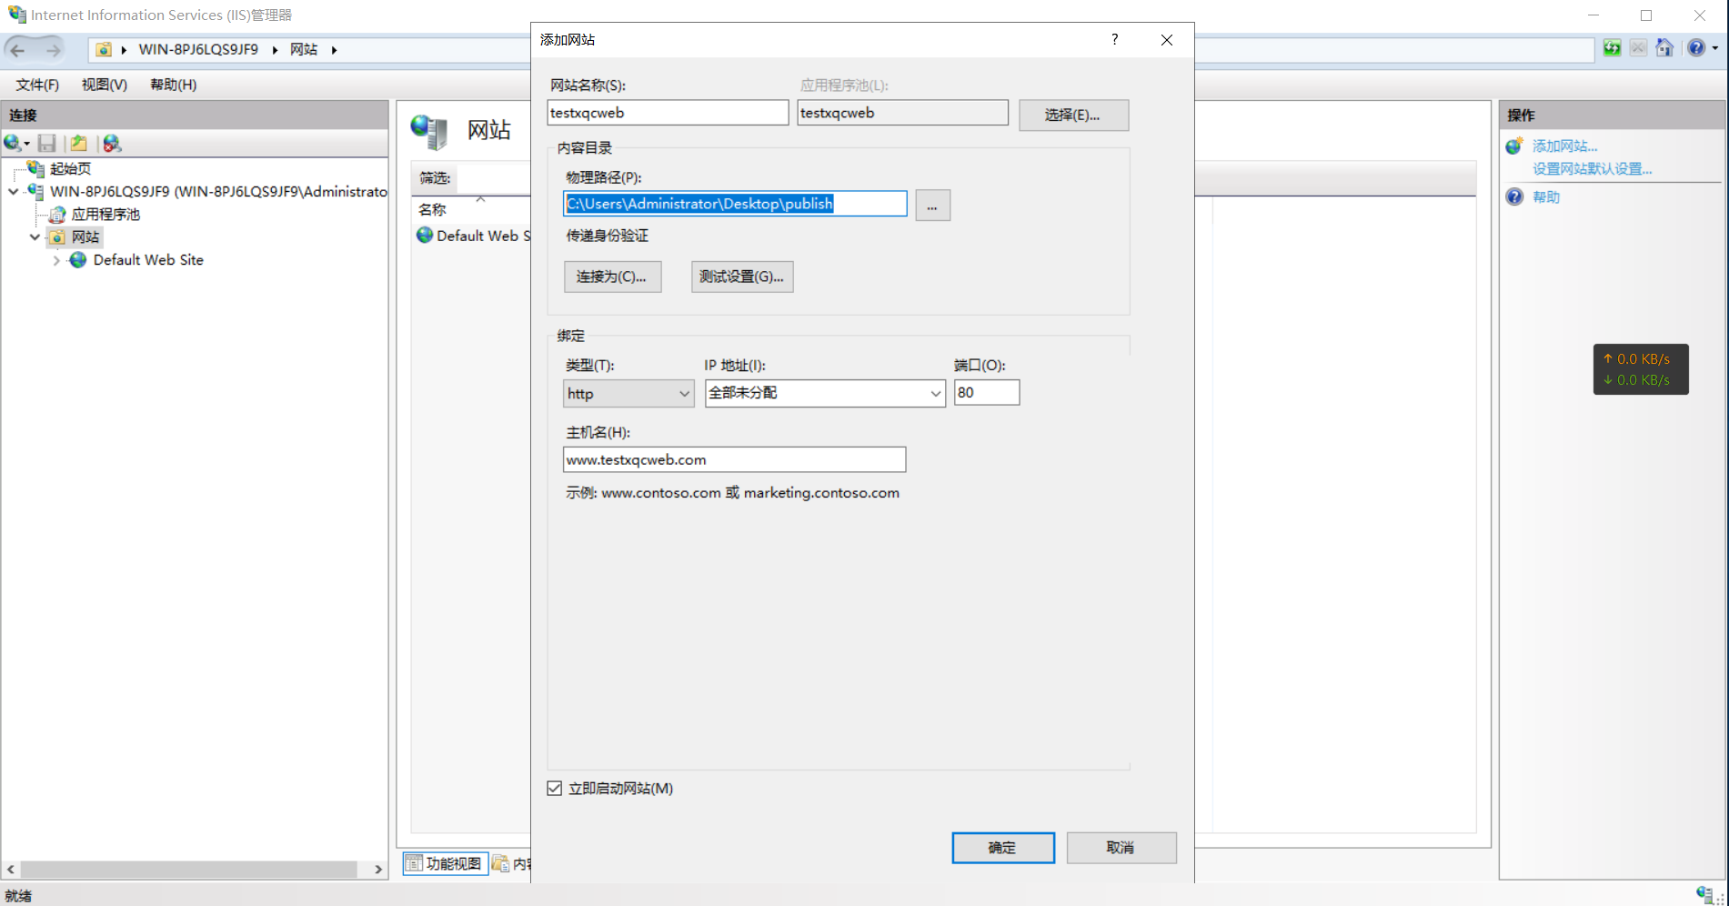1729x906 pixels.
Task: Click the create new connection globe icon
Action: coord(12,143)
